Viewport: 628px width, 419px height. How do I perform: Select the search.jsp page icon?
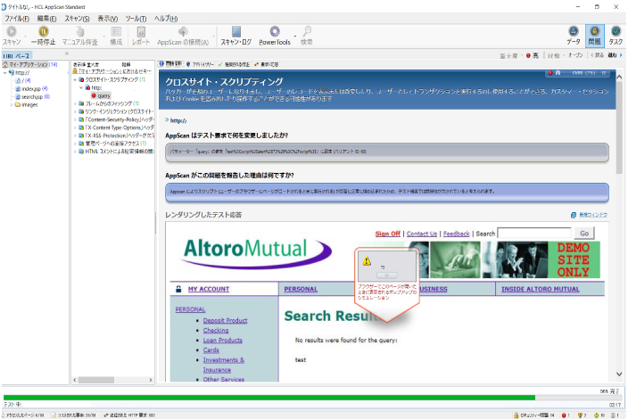[18, 97]
